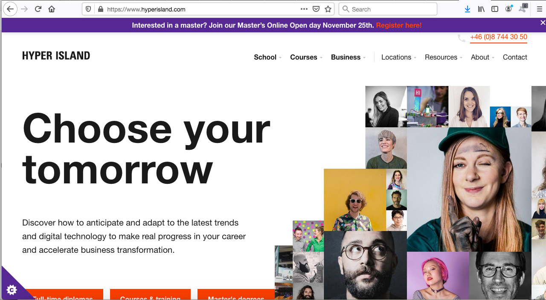Click the browser back arrow button
Viewport: 546px width, 300px height.
coord(10,9)
